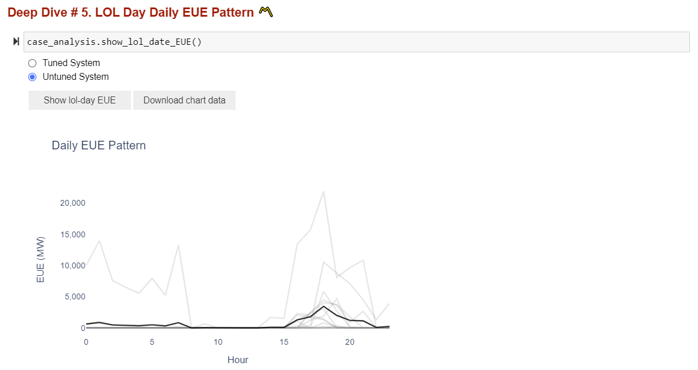Click the yellow squiggle icon in the heading
Screen dimensions: 698x370
point(265,11)
